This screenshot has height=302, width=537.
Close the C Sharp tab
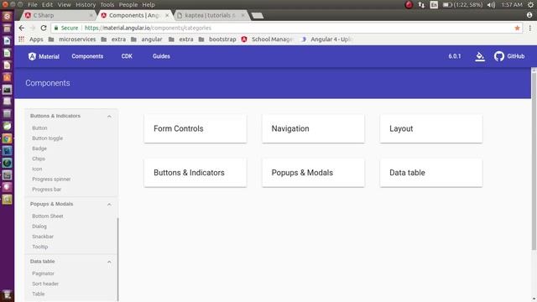coord(91,15)
